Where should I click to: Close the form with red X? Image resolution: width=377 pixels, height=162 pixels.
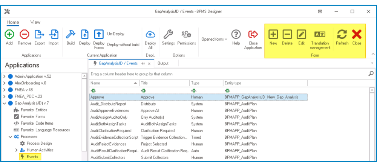[357, 34]
